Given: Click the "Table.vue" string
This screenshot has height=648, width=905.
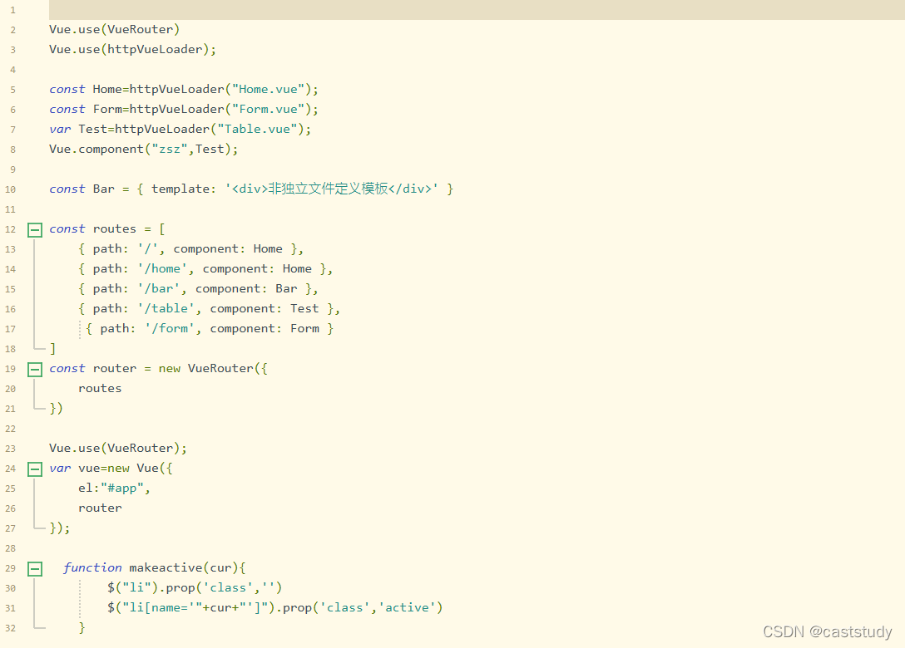Looking at the screenshot, I should coord(257,129).
